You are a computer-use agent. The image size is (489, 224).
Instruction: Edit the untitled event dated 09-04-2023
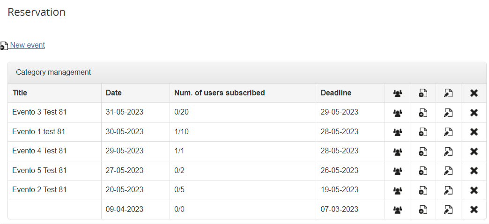click(448, 210)
